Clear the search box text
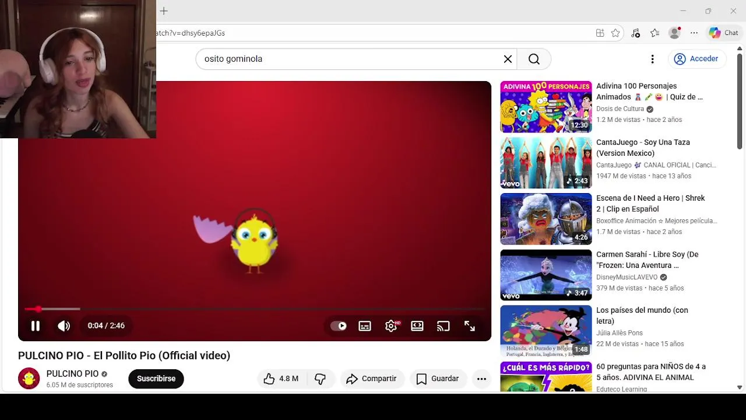Image resolution: width=746 pixels, height=420 pixels. (x=508, y=59)
